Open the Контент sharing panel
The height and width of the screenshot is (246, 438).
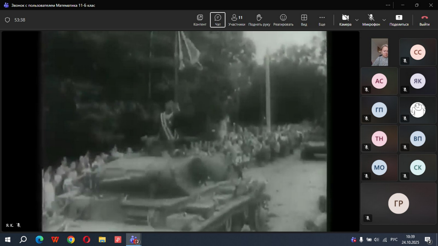[200, 20]
